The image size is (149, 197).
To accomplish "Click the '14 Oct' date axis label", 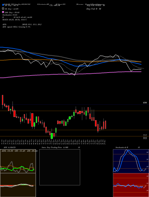I will pyautogui.click(x=2, y=142).
